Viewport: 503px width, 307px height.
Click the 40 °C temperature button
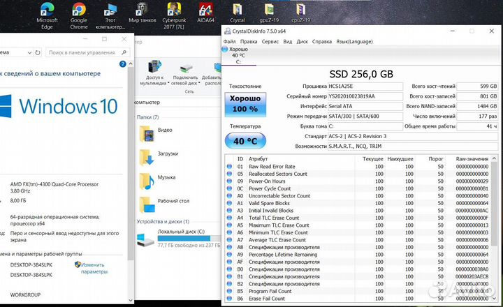click(245, 141)
